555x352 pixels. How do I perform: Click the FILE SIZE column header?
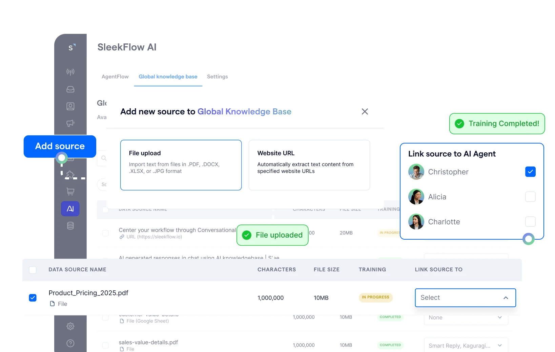tap(327, 269)
